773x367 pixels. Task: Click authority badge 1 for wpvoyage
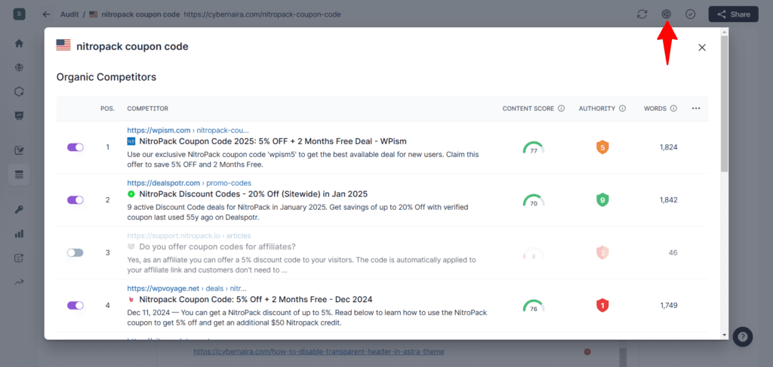pyautogui.click(x=602, y=305)
